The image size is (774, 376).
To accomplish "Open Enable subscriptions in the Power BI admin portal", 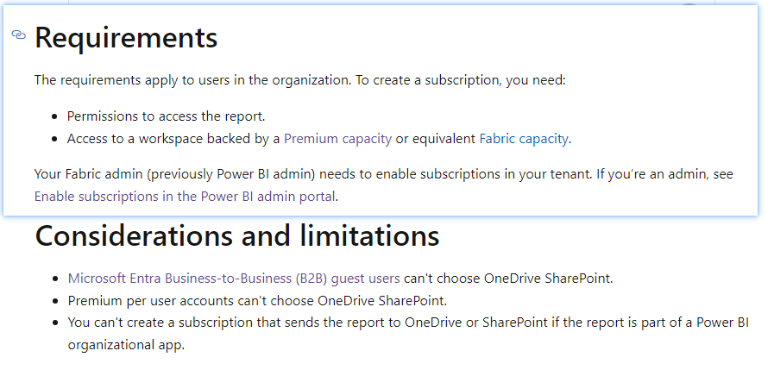I will point(185,197).
